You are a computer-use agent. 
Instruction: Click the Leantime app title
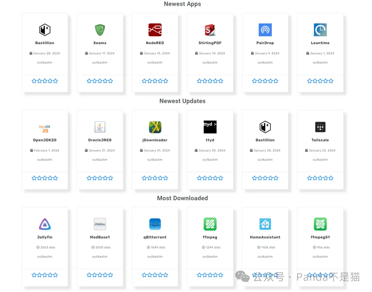[320, 43]
